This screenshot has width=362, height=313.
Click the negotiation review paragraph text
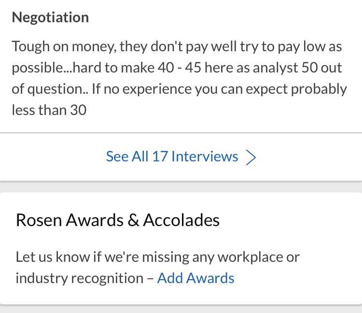[x=179, y=78]
